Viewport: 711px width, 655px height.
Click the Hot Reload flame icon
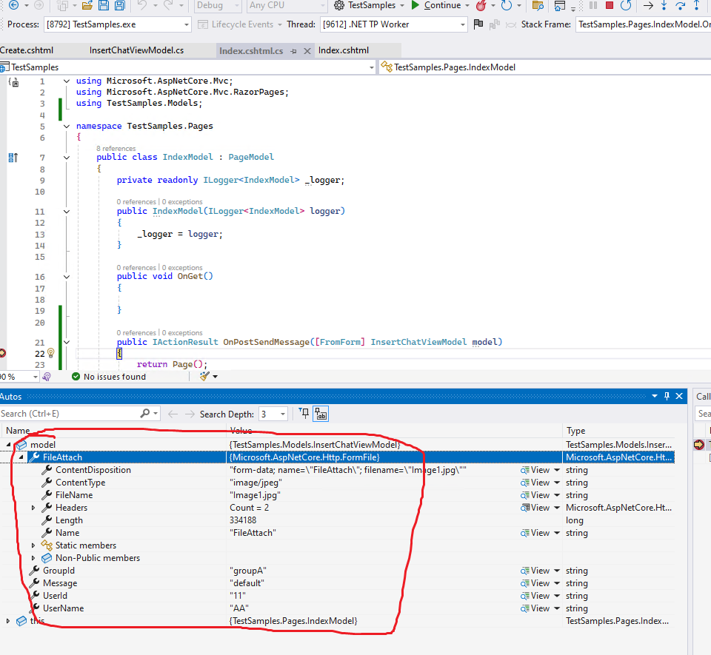481,5
